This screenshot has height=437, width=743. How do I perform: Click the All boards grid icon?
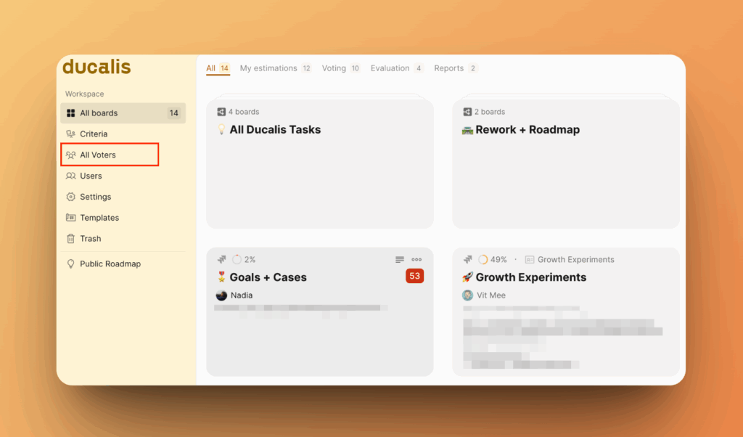coord(70,113)
